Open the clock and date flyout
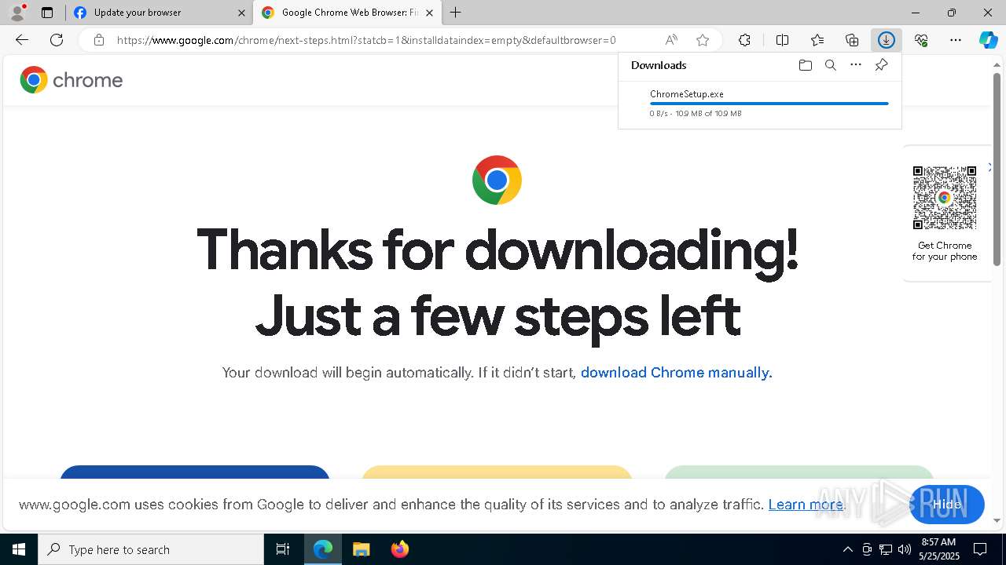The image size is (1006, 565). pyautogui.click(x=938, y=549)
